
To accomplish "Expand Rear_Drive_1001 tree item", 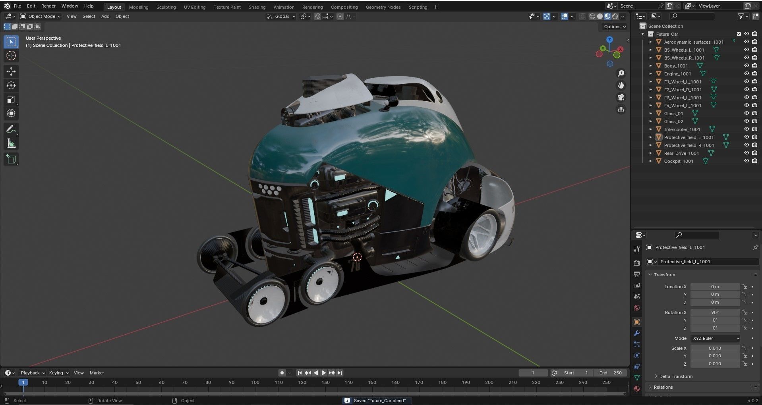I will click(x=651, y=153).
